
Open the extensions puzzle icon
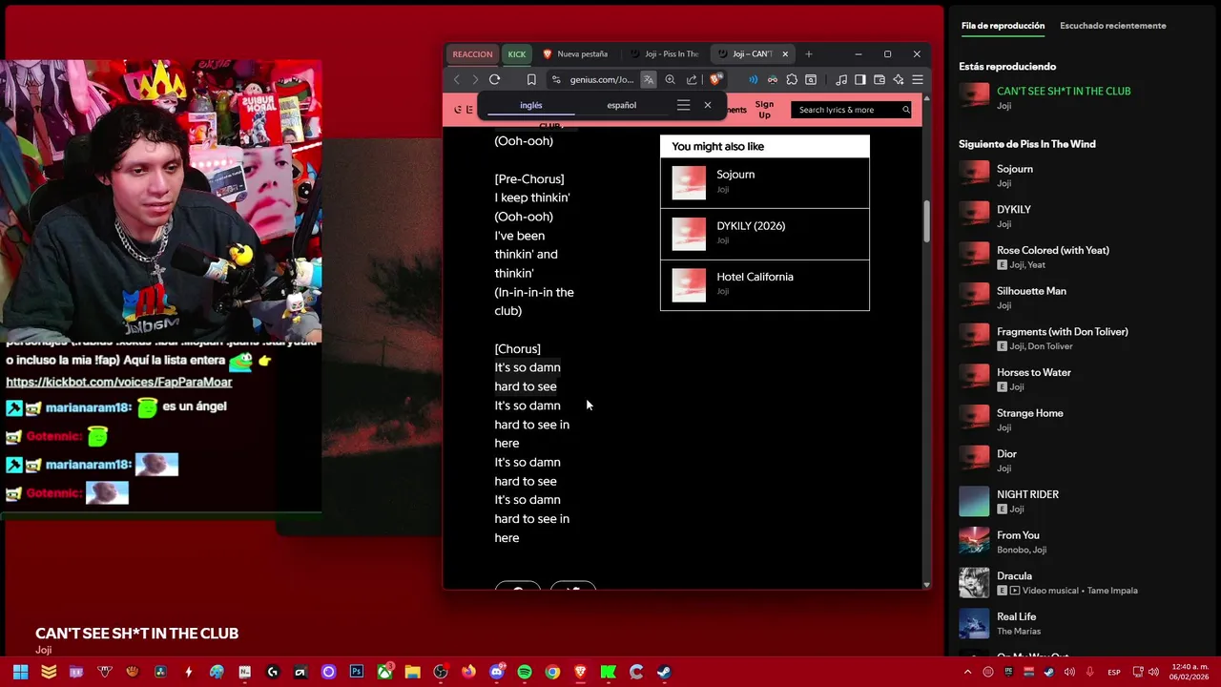pyautogui.click(x=792, y=79)
